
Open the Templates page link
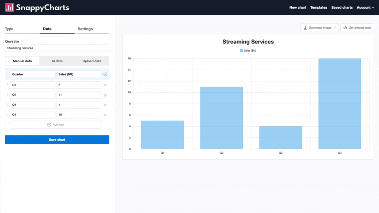point(319,7)
